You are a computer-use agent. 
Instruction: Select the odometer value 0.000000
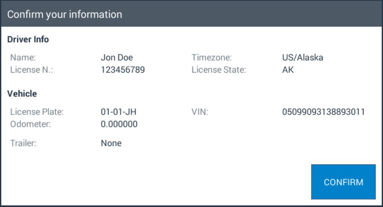pos(119,124)
